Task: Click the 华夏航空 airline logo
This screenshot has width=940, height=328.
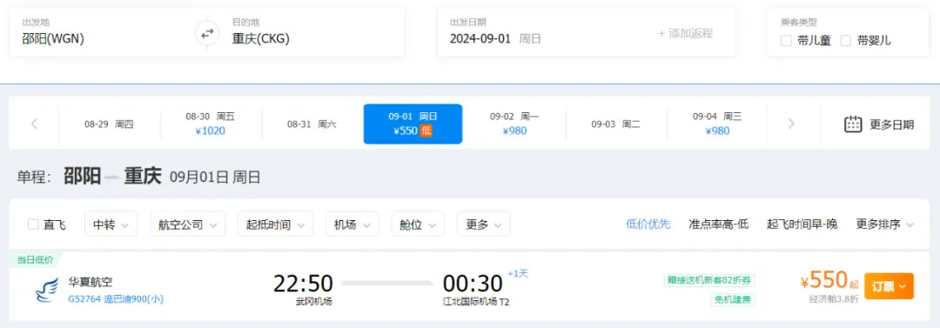Action: [47, 290]
